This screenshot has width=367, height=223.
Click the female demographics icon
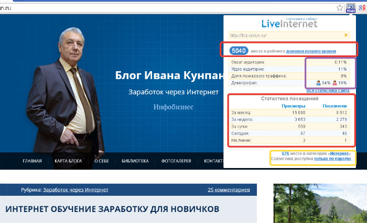click(334, 83)
